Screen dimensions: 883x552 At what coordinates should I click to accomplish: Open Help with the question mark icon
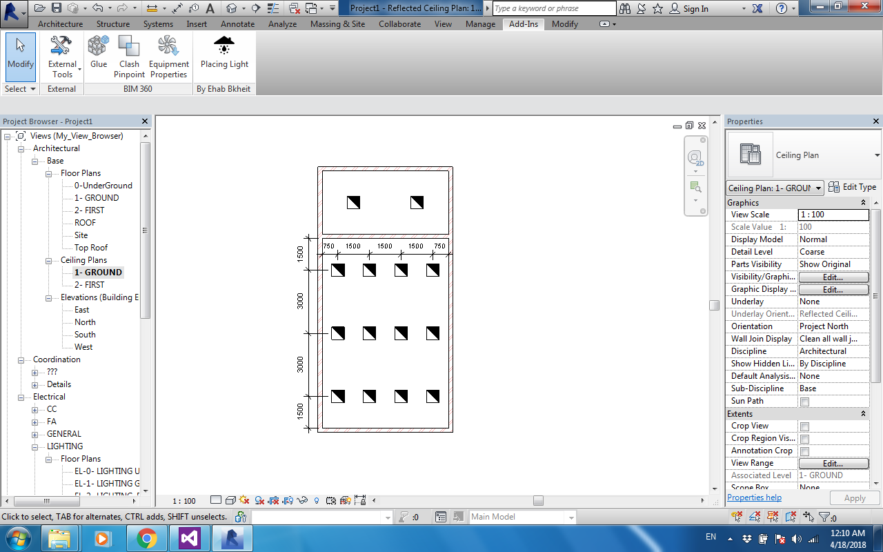pos(781,8)
